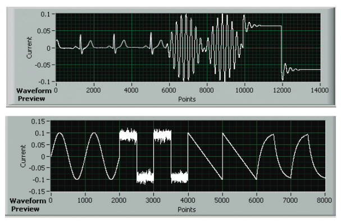341x223 pixels.
Task: Click the 8000 x-axis maximum on bottom graph
Action: pos(324,200)
